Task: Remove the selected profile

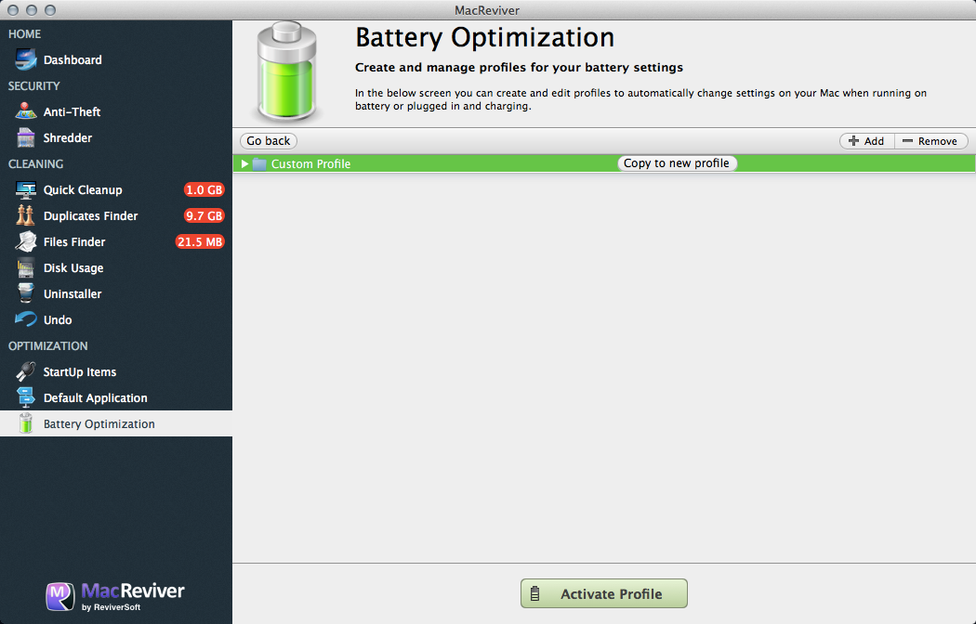Action: [931, 141]
